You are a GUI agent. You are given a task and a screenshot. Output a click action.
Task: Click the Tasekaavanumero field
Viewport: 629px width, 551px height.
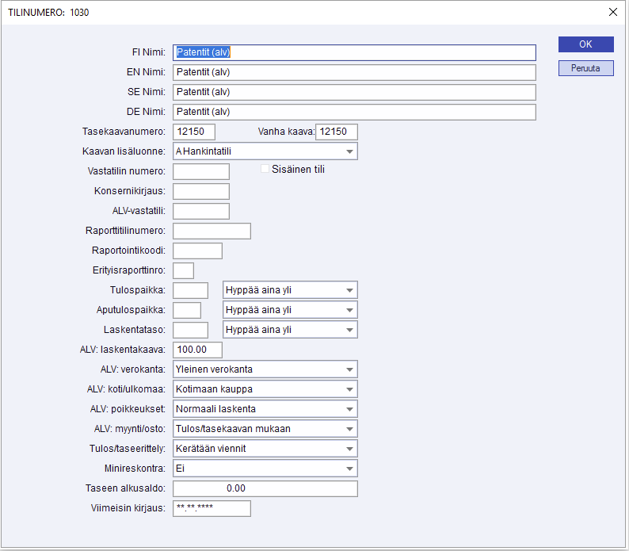click(x=193, y=132)
